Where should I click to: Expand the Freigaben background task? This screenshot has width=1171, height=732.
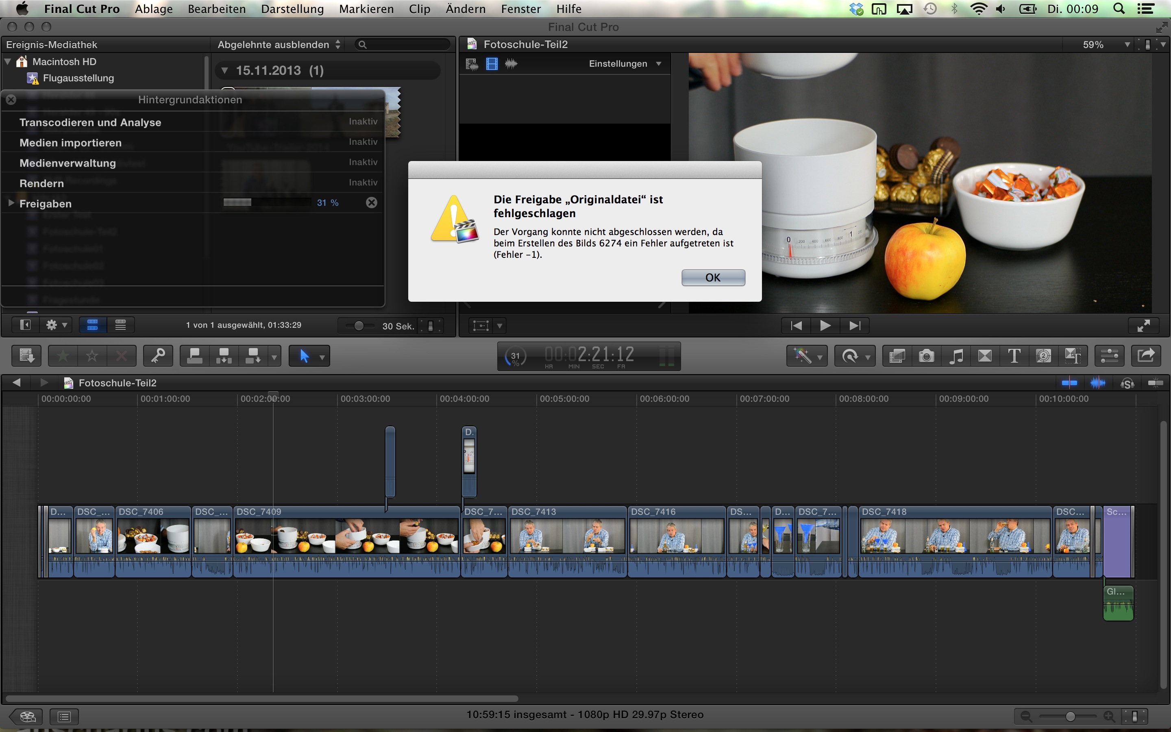11,203
